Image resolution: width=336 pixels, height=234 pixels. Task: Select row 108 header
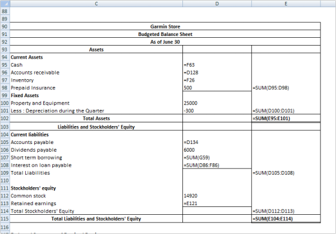coord(5,165)
